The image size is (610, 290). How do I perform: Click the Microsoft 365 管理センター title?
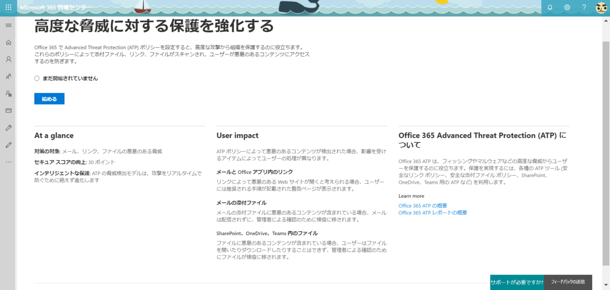point(56,8)
